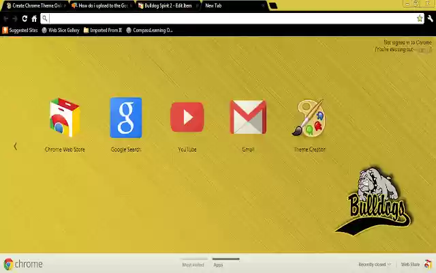The height and width of the screenshot is (273, 436).
Task: Close the Create Chrome Theme Online tab
Action: pos(65,6)
